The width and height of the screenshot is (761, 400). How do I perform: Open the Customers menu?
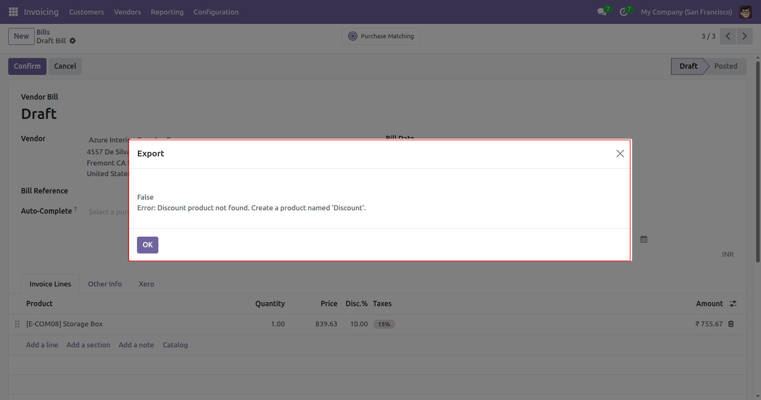86,12
